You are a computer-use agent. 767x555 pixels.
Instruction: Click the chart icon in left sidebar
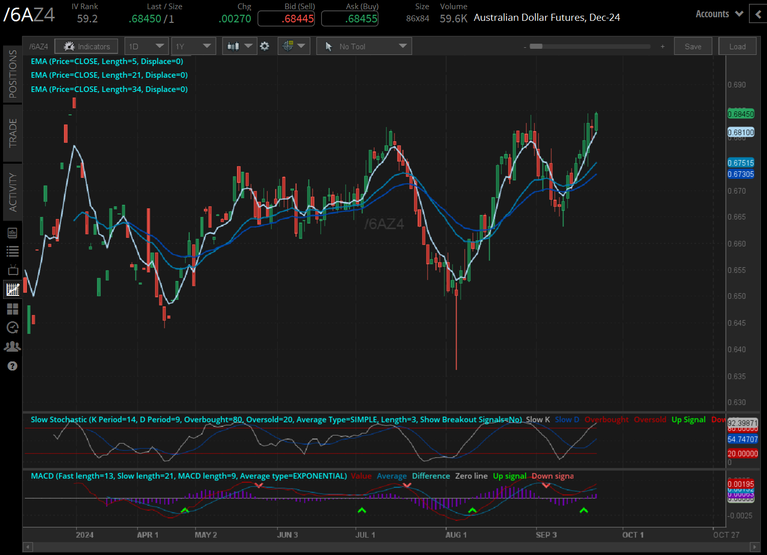click(13, 289)
